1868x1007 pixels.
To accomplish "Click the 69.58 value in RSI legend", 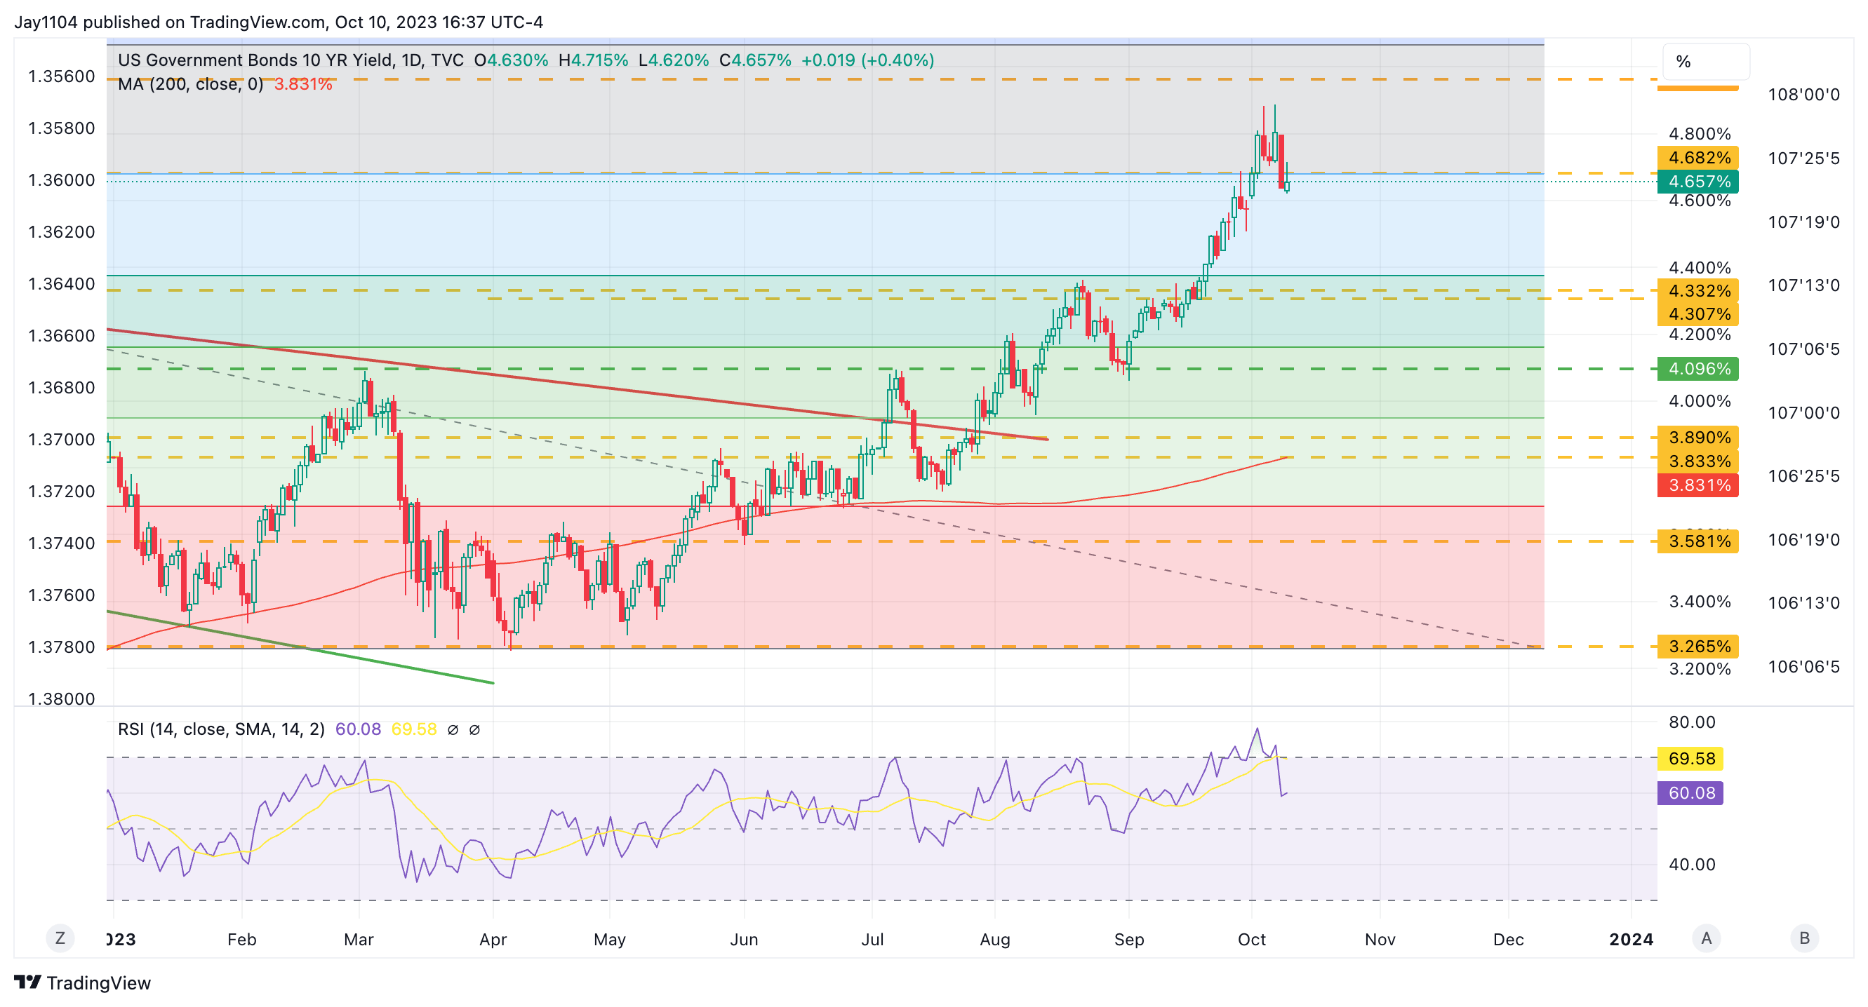I will coord(414,729).
